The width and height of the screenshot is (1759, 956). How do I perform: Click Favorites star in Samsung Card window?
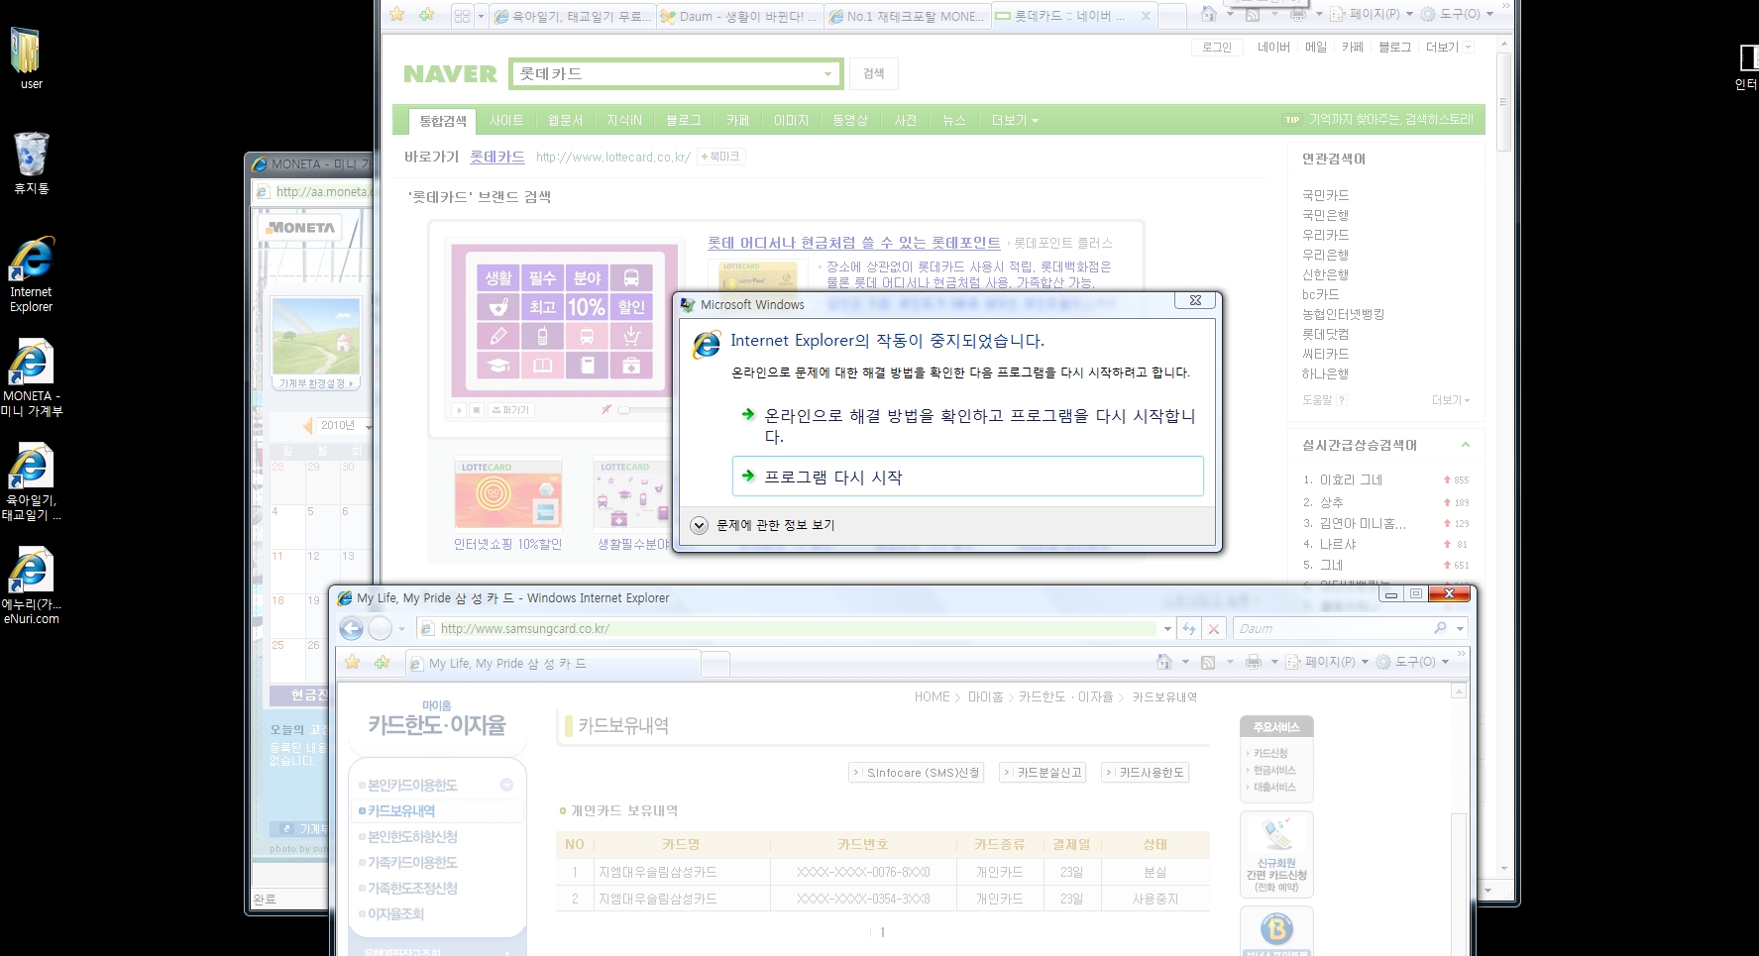353,662
